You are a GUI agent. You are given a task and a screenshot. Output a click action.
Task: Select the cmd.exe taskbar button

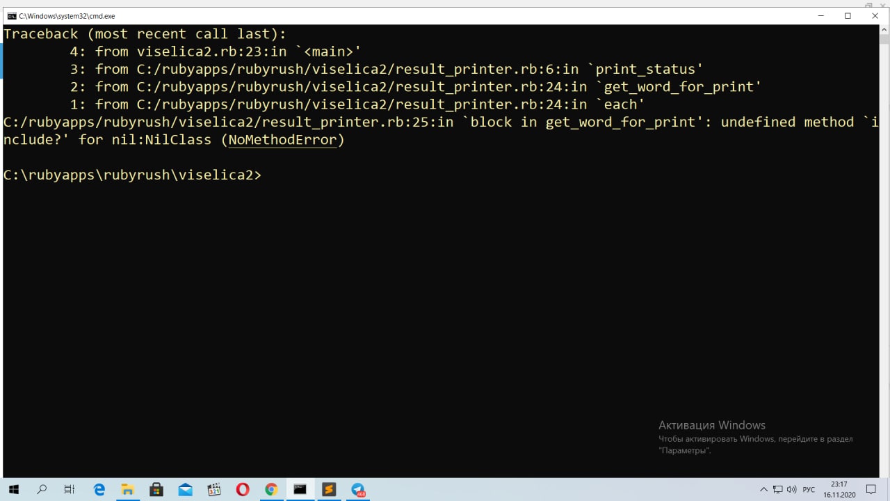click(x=300, y=489)
